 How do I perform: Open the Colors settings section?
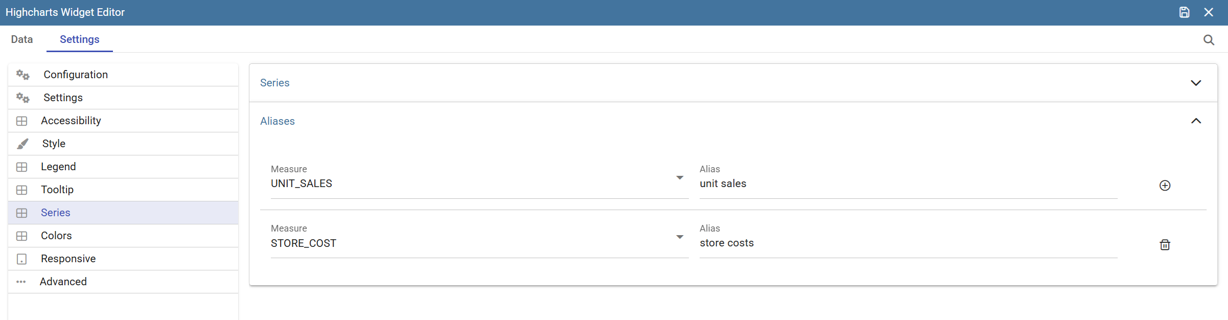tap(123, 236)
